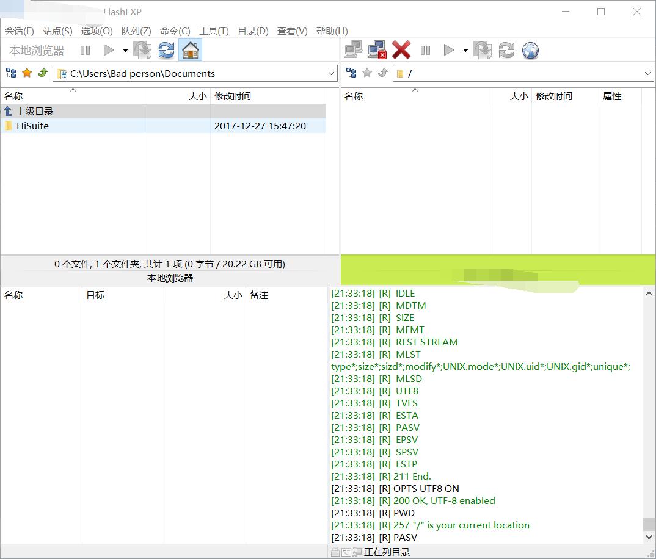This screenshot has width=656, height=559.
Task: Click the log line 257 "/" is your current location
Action: [x=430, y=525]
